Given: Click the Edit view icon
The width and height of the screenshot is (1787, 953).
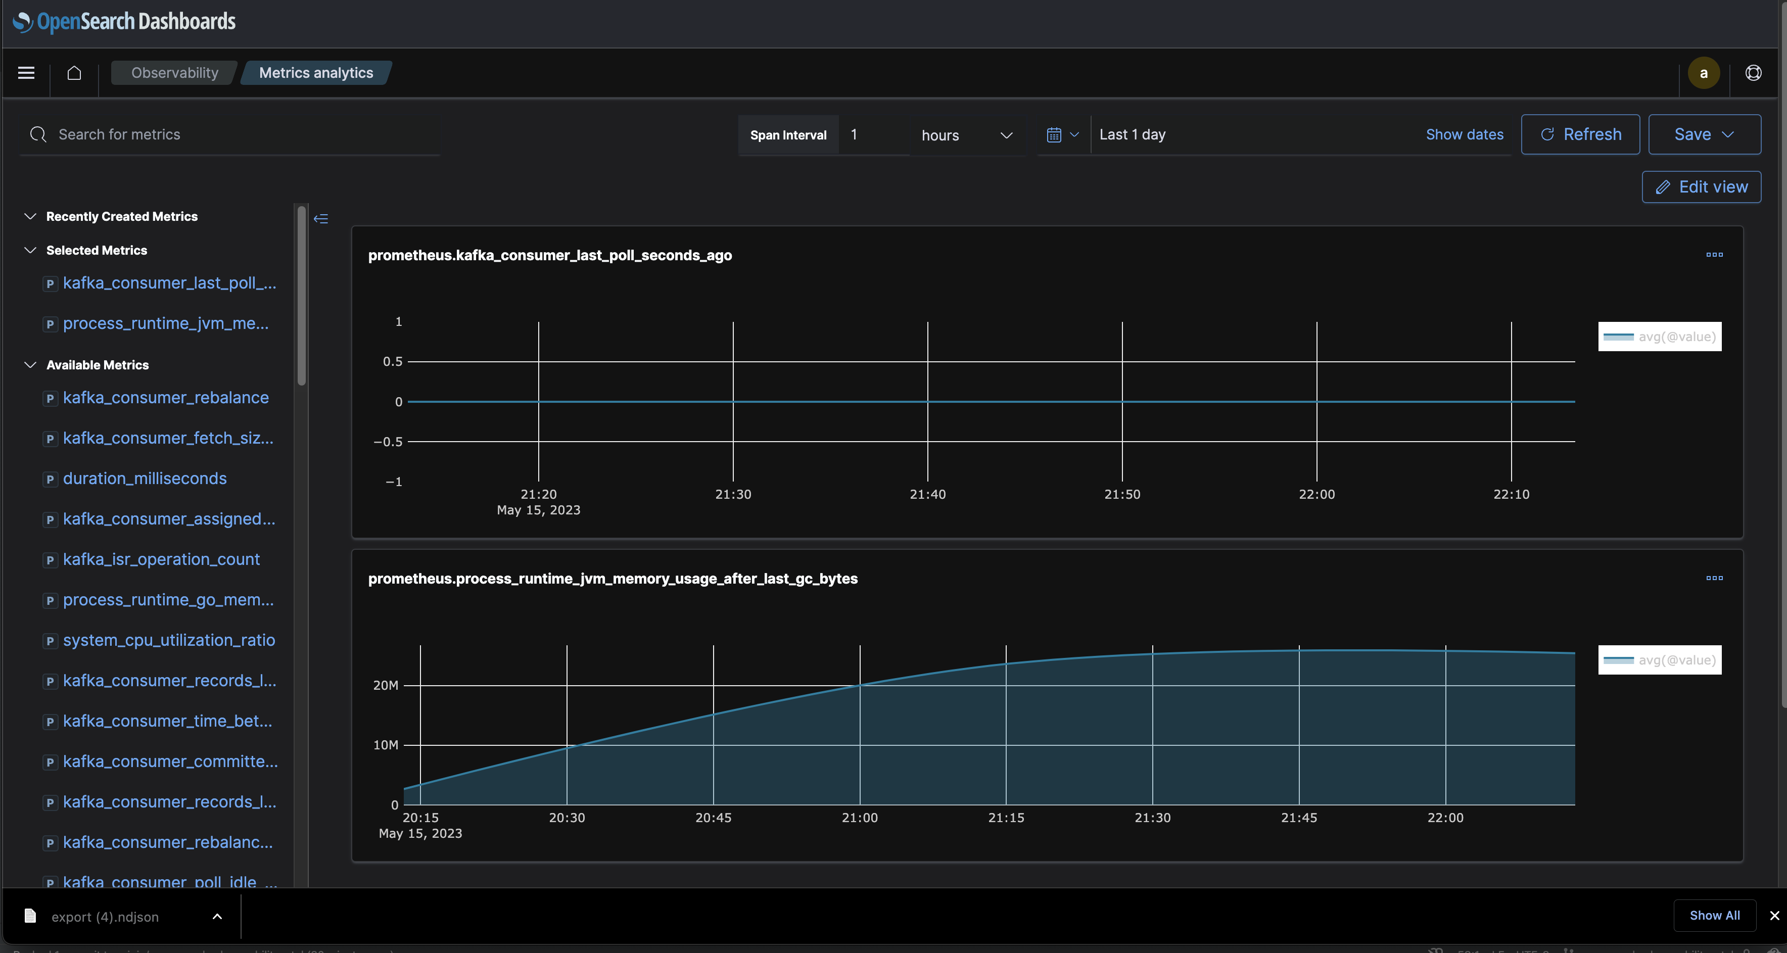Looking at the screenshot, I should click(1663, 185).
